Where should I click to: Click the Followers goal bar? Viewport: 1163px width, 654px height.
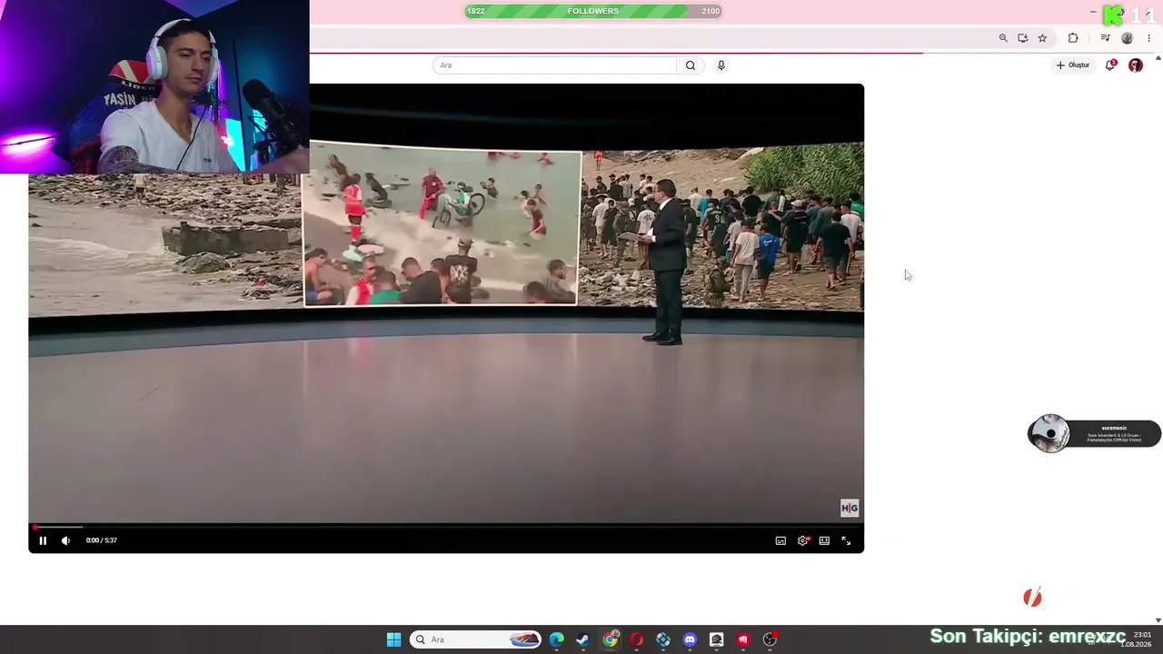[593, 11]
